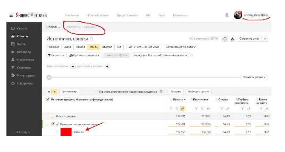Click the clock history icon near Сохранить отчет
Viewport: 285px width, 152px height.
(225, 39)
